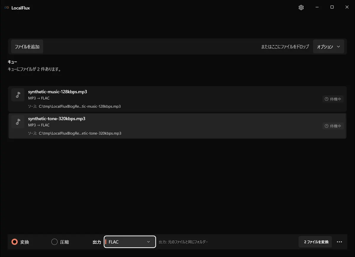
Task: Maximize the LocalFlux window
Action: (332, 7)
